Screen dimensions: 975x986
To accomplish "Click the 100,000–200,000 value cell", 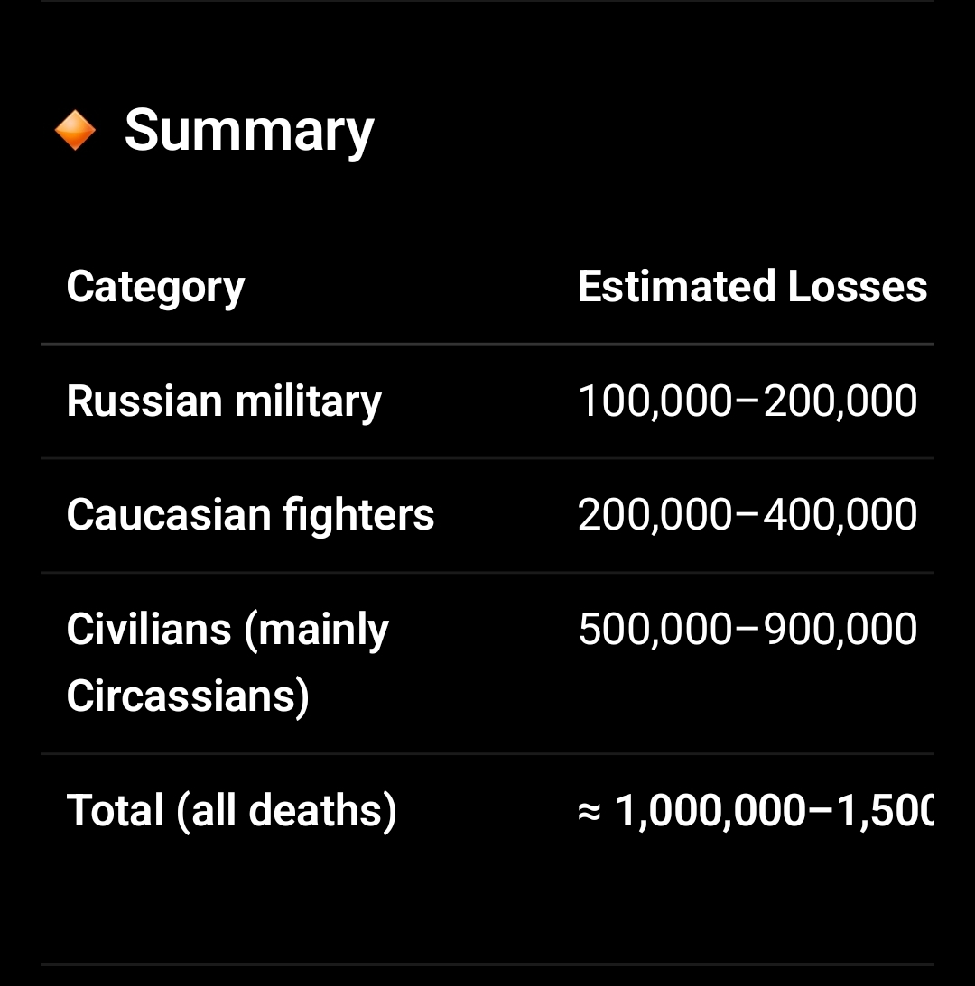I will (747, 401).
